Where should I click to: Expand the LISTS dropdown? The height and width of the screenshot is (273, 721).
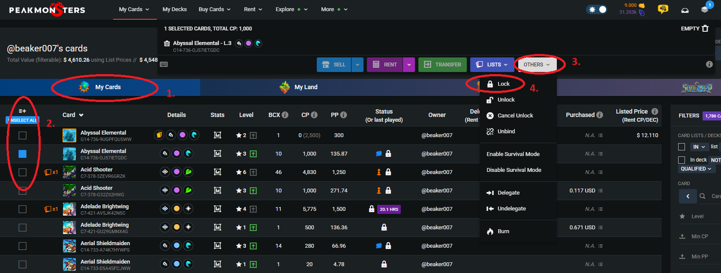click(492, 65)
